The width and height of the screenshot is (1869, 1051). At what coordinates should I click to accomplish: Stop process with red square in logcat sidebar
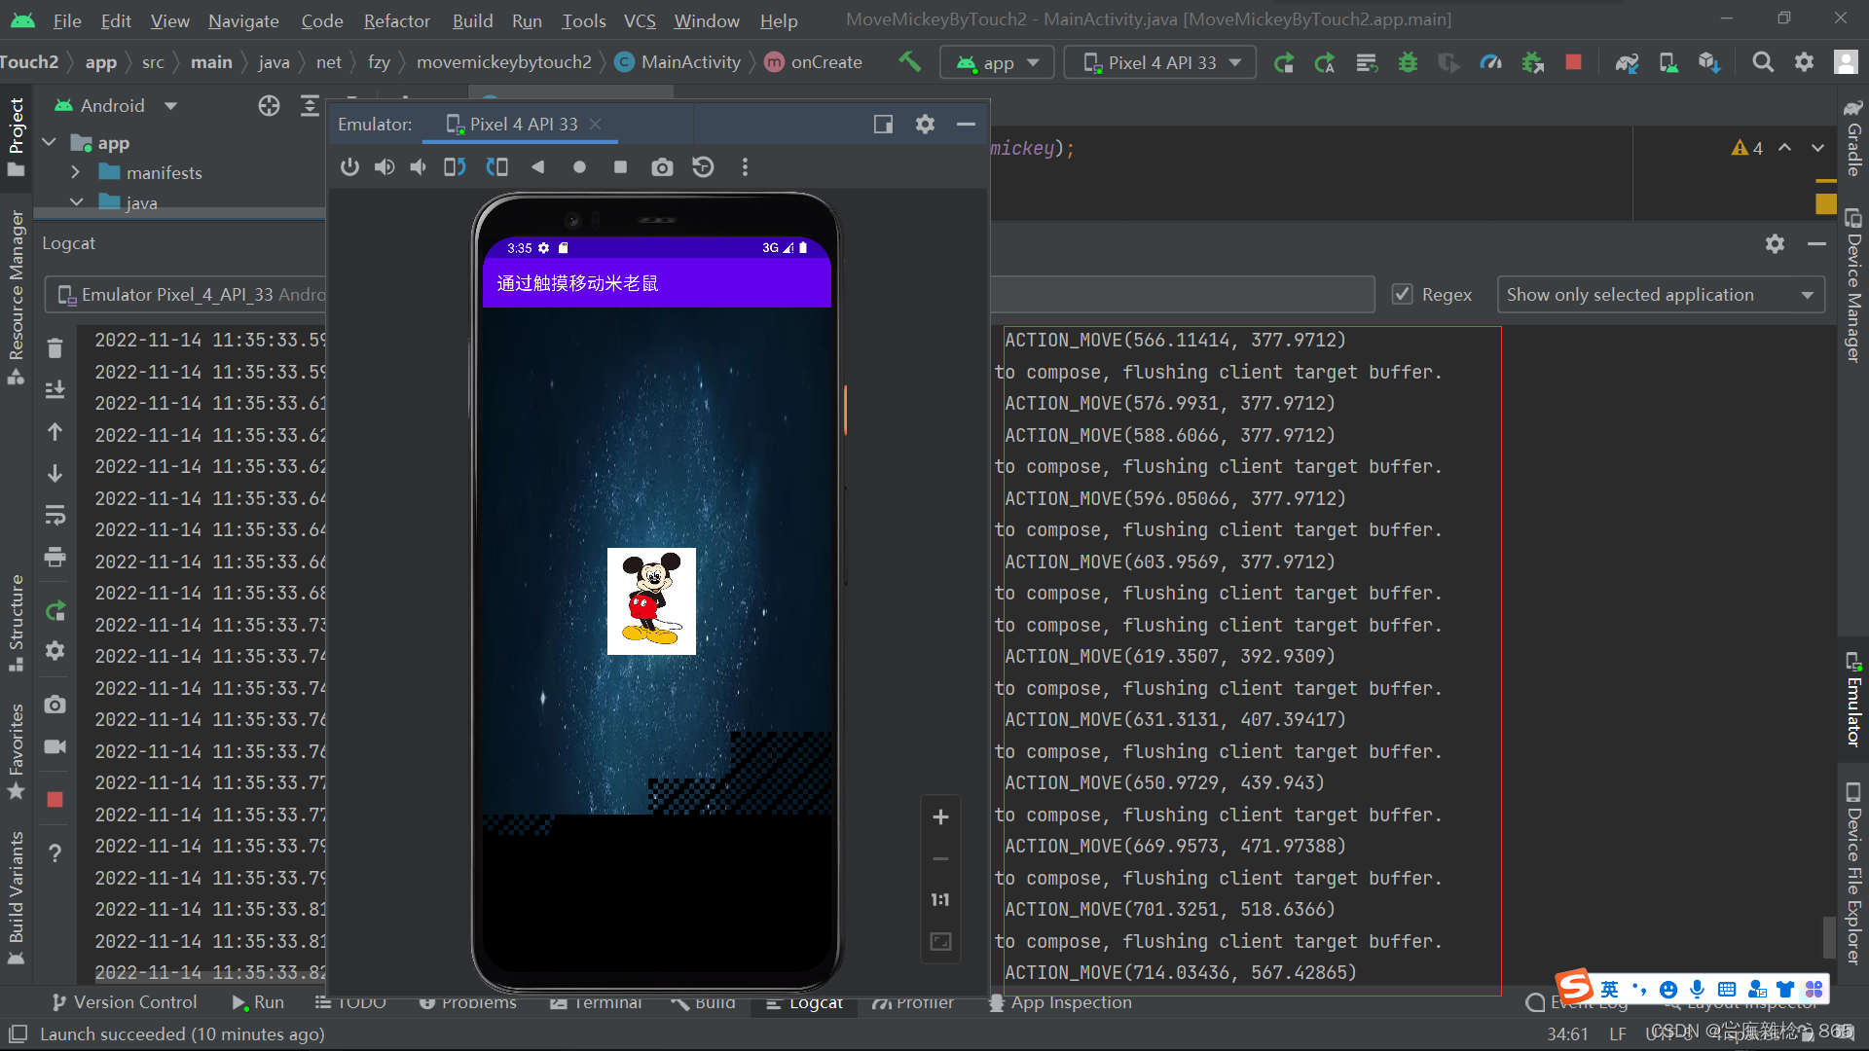(55, 799)
